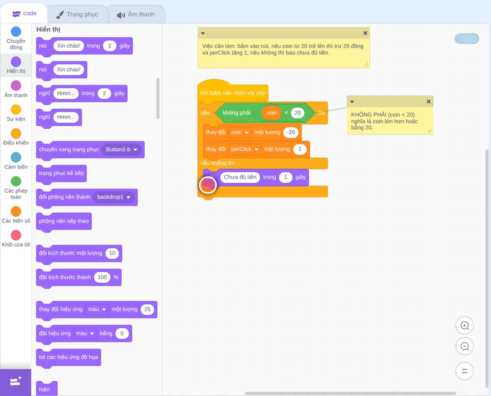Open the Âm thanh block category
491x396 pixels.
click(x=16, y=89)
